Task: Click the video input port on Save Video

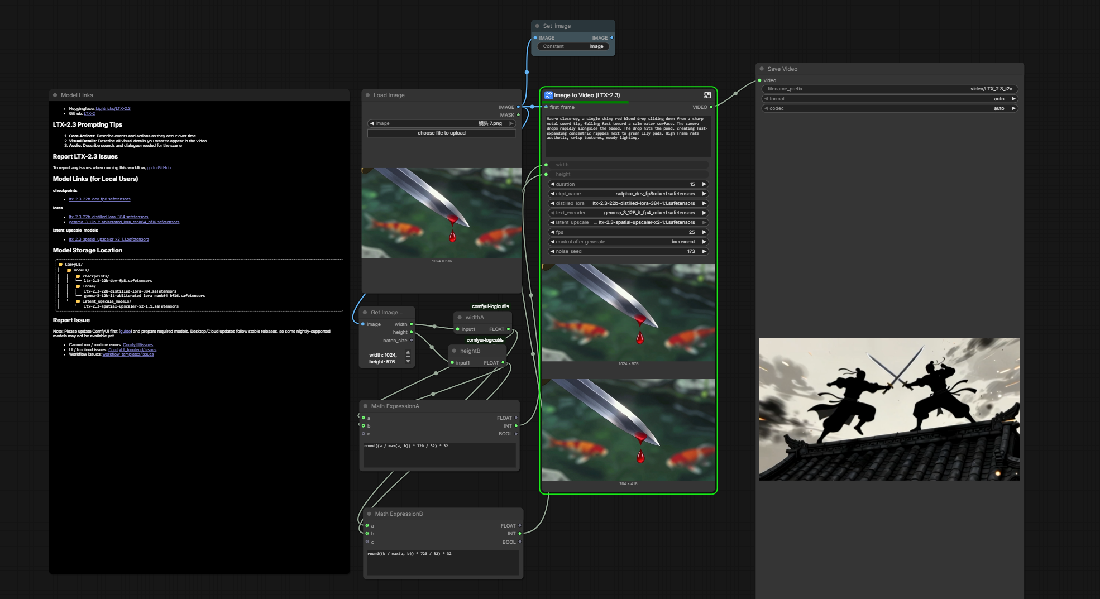Action: 759,80
